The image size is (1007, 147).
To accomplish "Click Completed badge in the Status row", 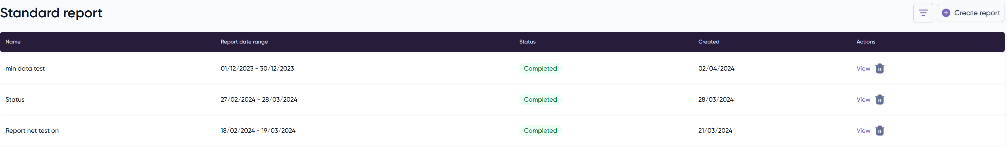I will coord(540,100).
